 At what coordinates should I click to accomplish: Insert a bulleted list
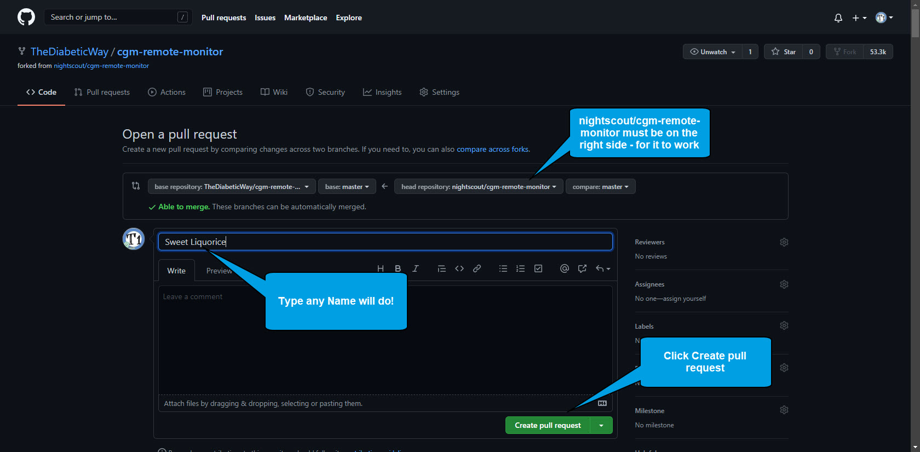pos(503,268)
